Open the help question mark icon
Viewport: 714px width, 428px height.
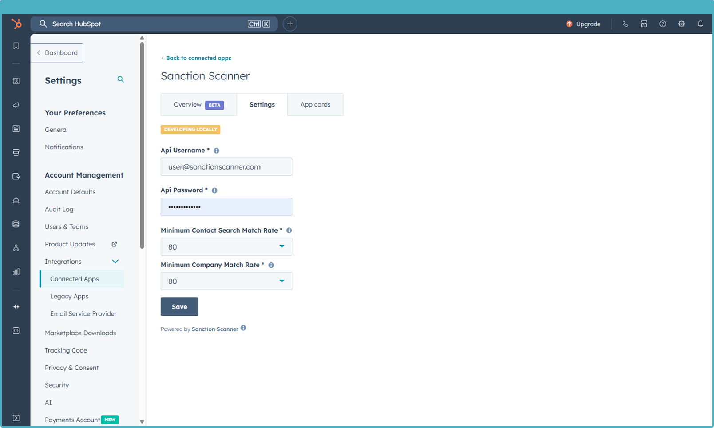tap(662, 24)
